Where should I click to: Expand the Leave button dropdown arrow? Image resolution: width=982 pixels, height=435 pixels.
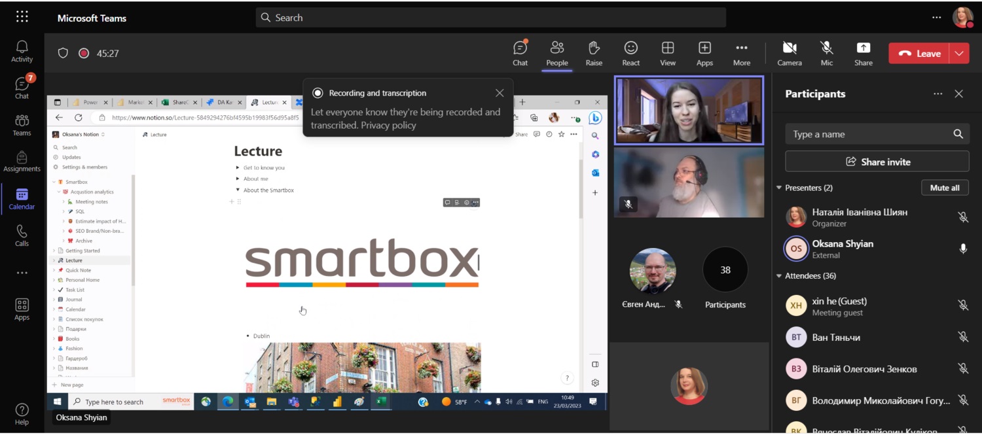[960, 54]
